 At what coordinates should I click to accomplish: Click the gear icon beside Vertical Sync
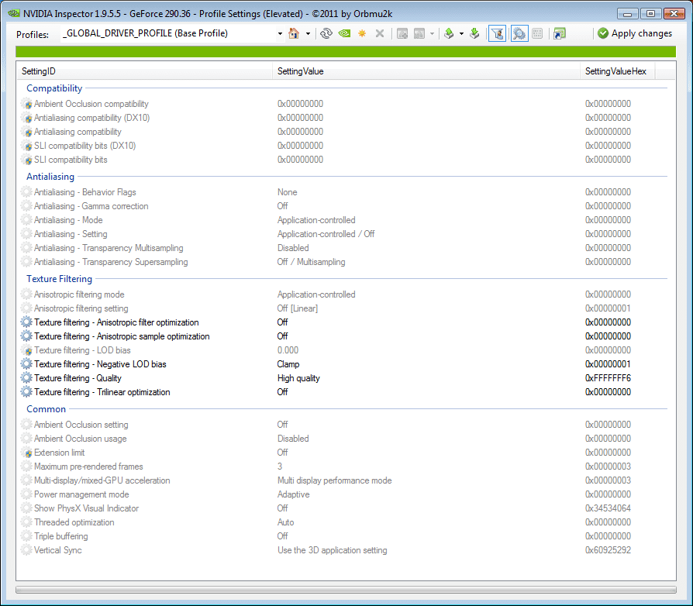(x=27, y=550)
